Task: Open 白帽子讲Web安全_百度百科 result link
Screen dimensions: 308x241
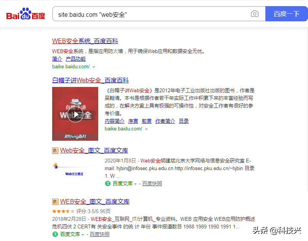Action: coord(91,80)
